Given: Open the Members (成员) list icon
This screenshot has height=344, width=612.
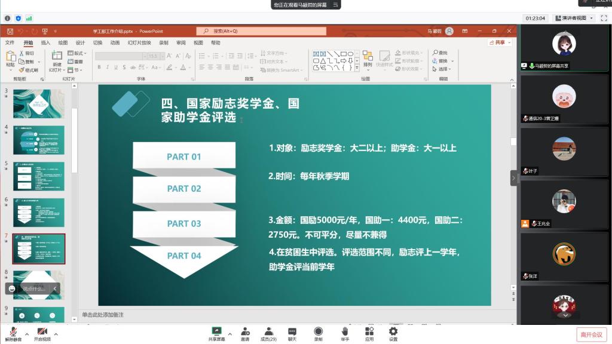Looking at the screenshot, I should (x=268, y=331).
